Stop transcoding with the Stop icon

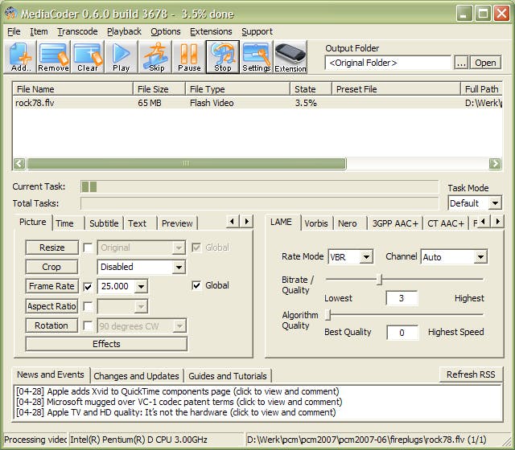(223, 57)
